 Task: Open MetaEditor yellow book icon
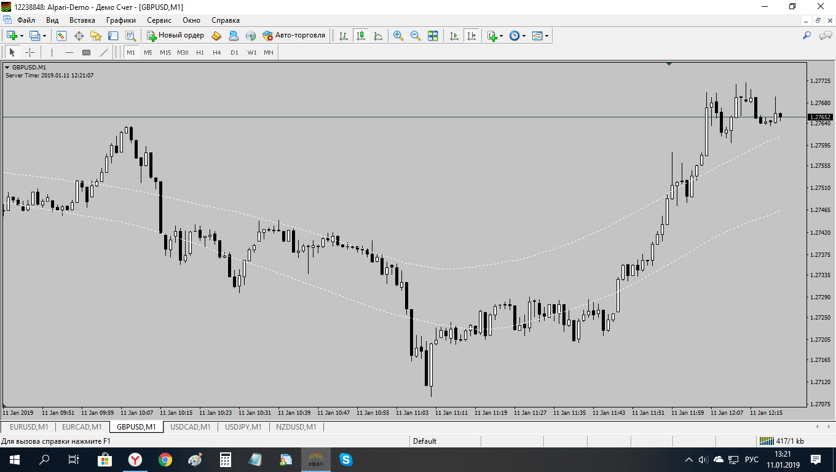(216, 36)
